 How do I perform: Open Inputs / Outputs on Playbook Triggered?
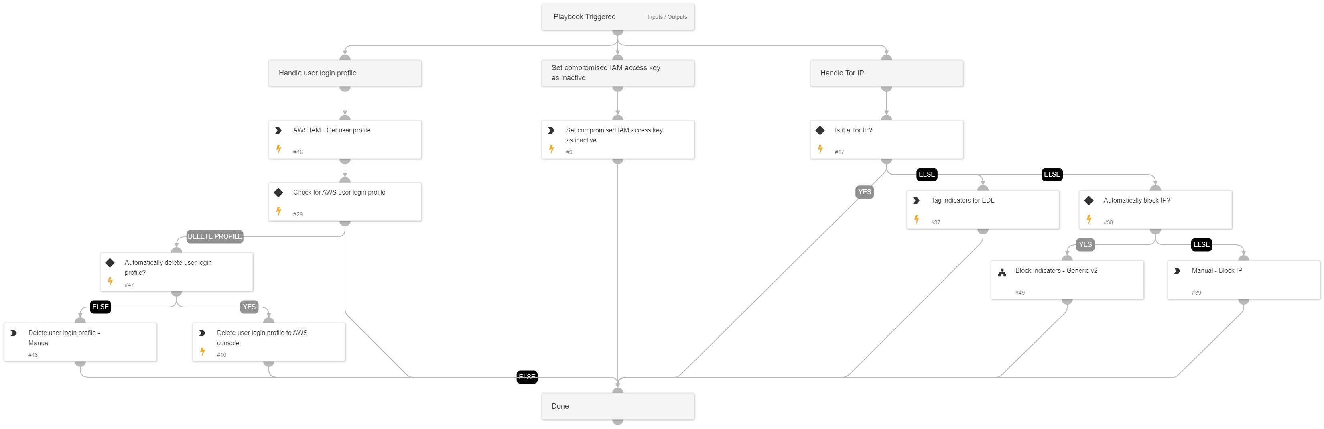667,16
